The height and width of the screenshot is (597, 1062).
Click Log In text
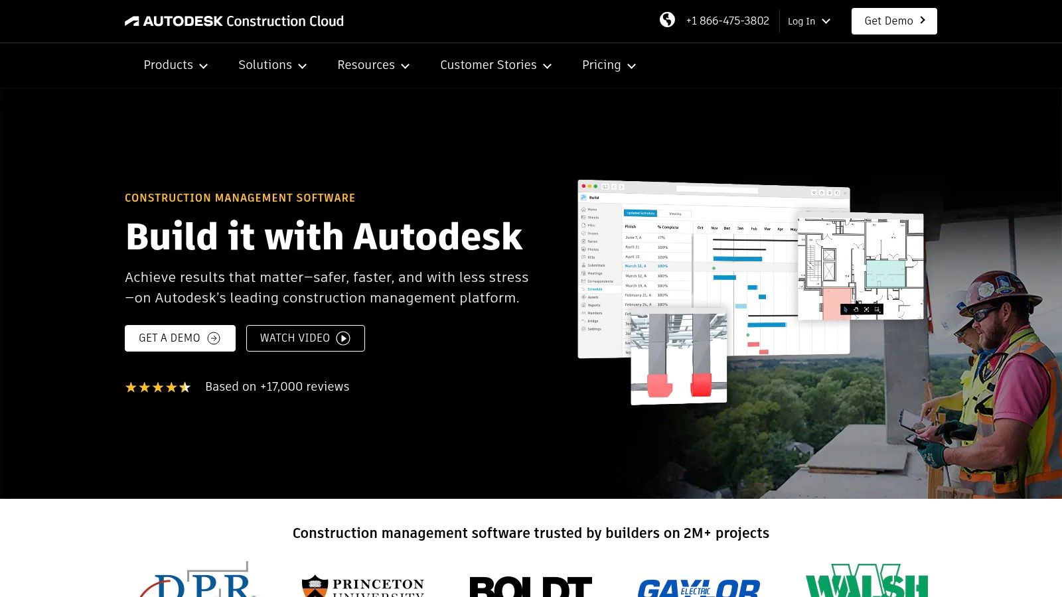coord(801,21)
